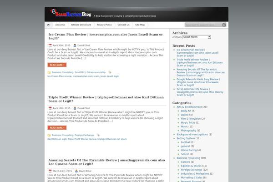Screen dimensions: 273x182
Task: Click the 'Karl Dittman legit' tag
Action: pos(57,139)
